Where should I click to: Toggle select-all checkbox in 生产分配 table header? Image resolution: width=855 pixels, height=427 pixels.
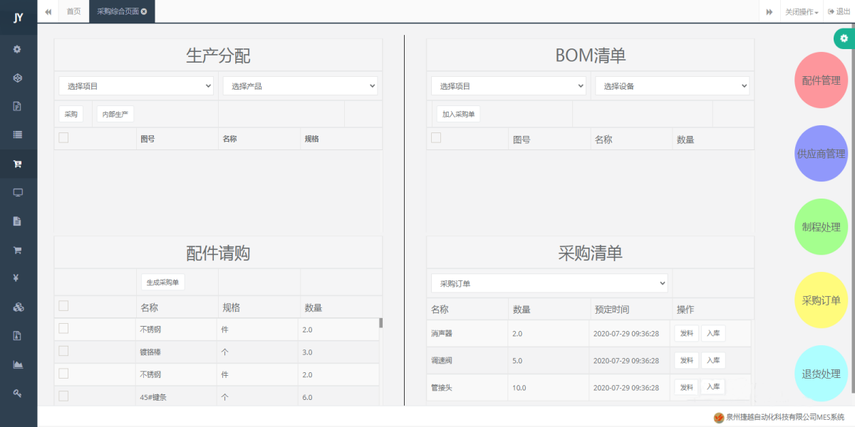pos(63,138)
